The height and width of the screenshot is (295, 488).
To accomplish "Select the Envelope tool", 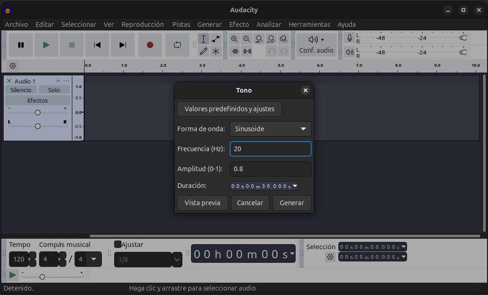I will tap(216, 39).
